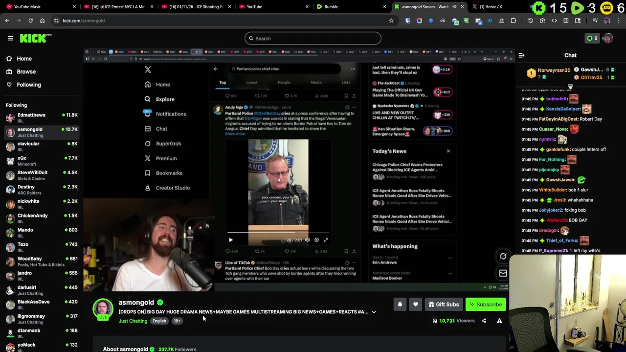Focus the Kick search field
626x352 pixels.
pyautogui.click(x=313, y=38)
